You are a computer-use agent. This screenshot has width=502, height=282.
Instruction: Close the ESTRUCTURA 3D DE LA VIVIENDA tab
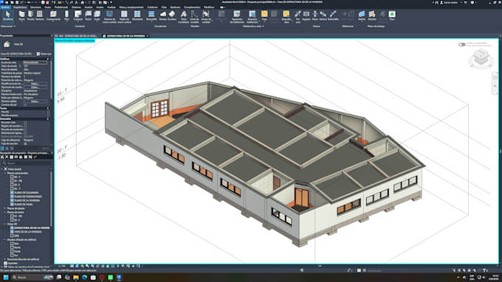coord(147,36)
